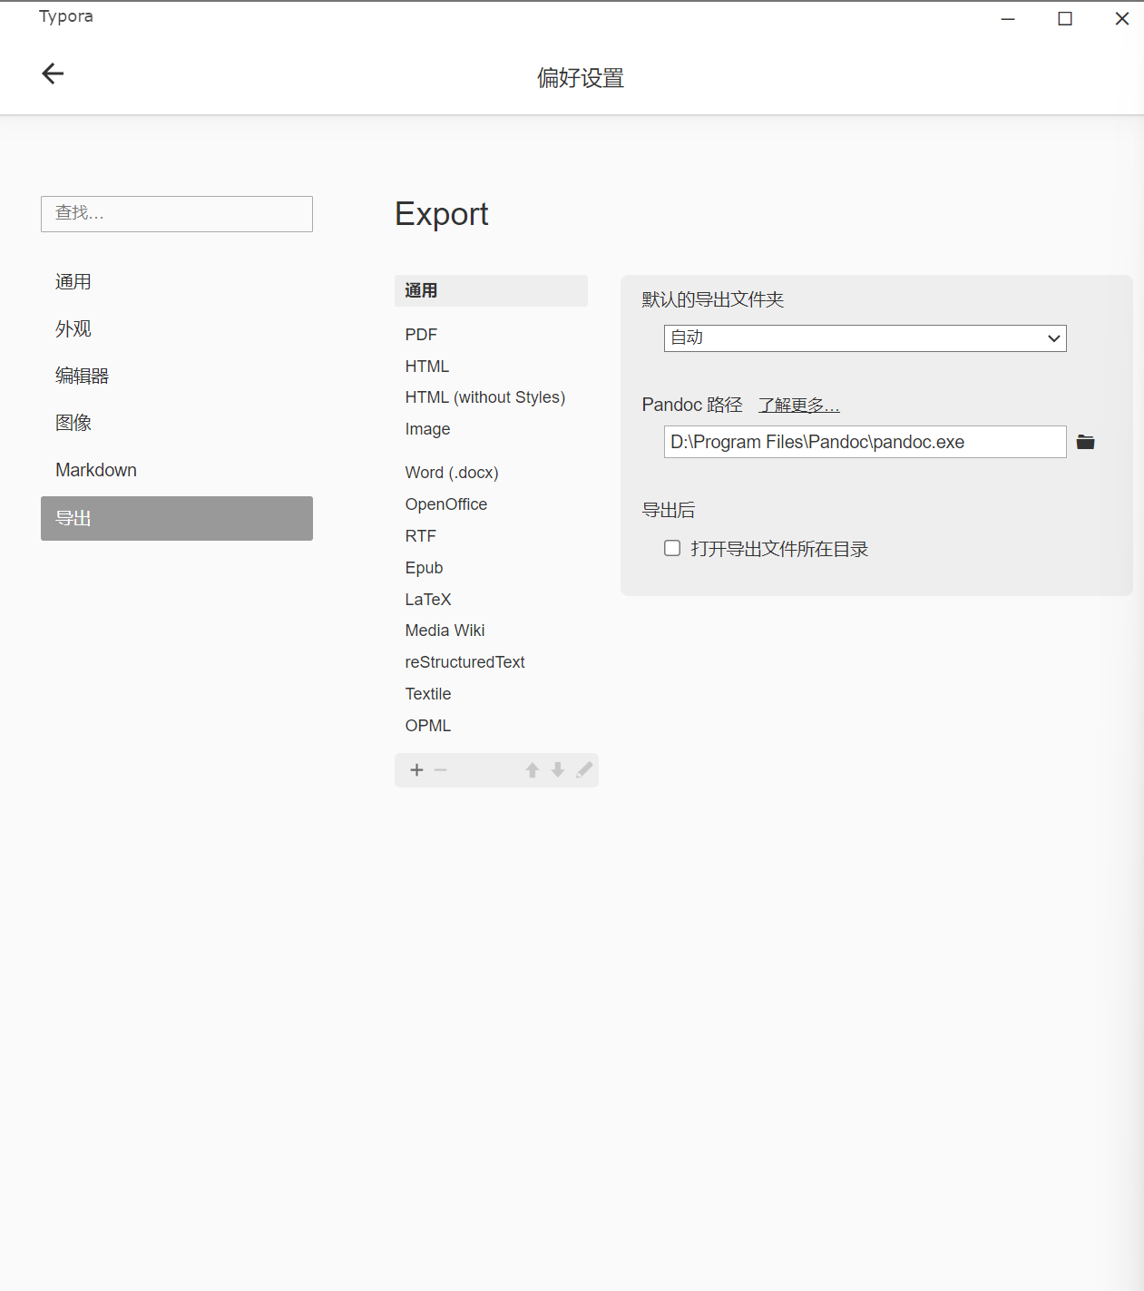The image size is (1144, 1291).
Task: Select the 导出 preferences section
Action: [177, 518]
